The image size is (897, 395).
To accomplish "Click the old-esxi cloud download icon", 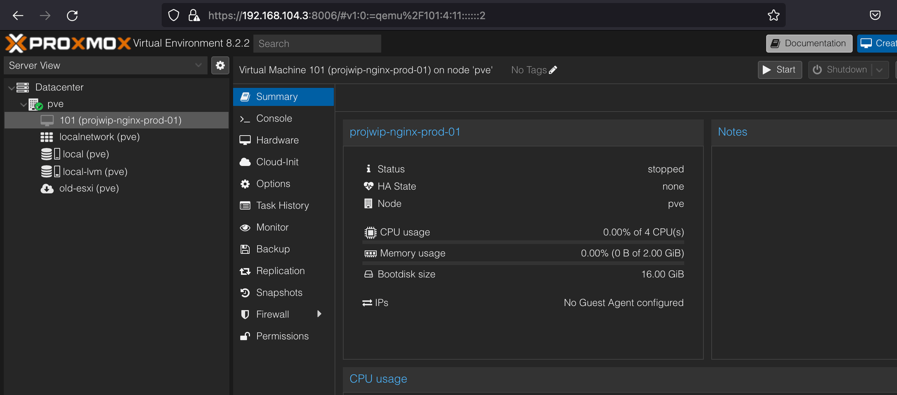I will 47,189.
